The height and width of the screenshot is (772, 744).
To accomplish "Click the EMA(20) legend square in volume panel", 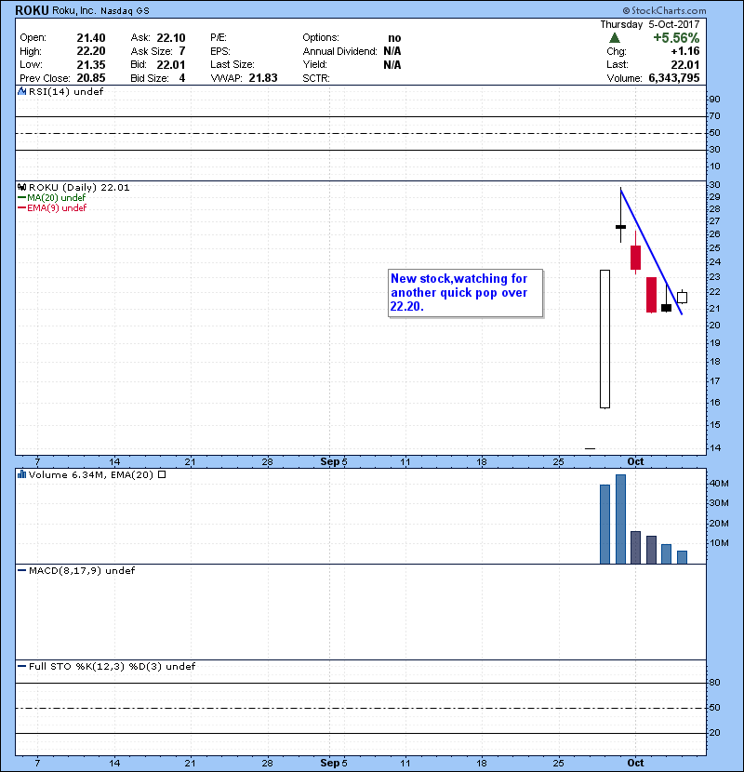I will (x=162, y=474).
